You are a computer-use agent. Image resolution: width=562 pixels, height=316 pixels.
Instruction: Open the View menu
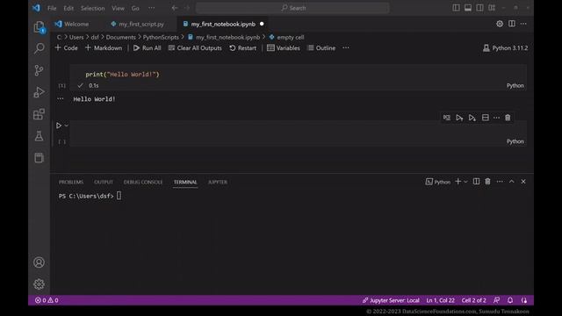(x=118, y=8)
